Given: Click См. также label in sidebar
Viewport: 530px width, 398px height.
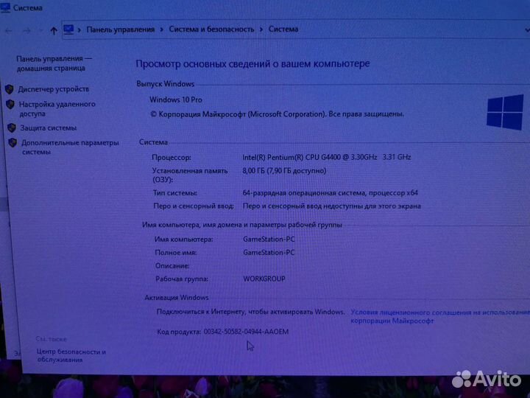Looking at the screenshot, I should click(x=51, y=339).
